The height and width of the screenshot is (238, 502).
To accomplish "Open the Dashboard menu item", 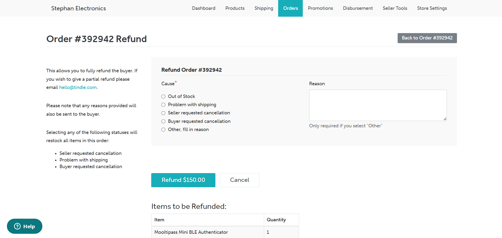I will (203, 8).
